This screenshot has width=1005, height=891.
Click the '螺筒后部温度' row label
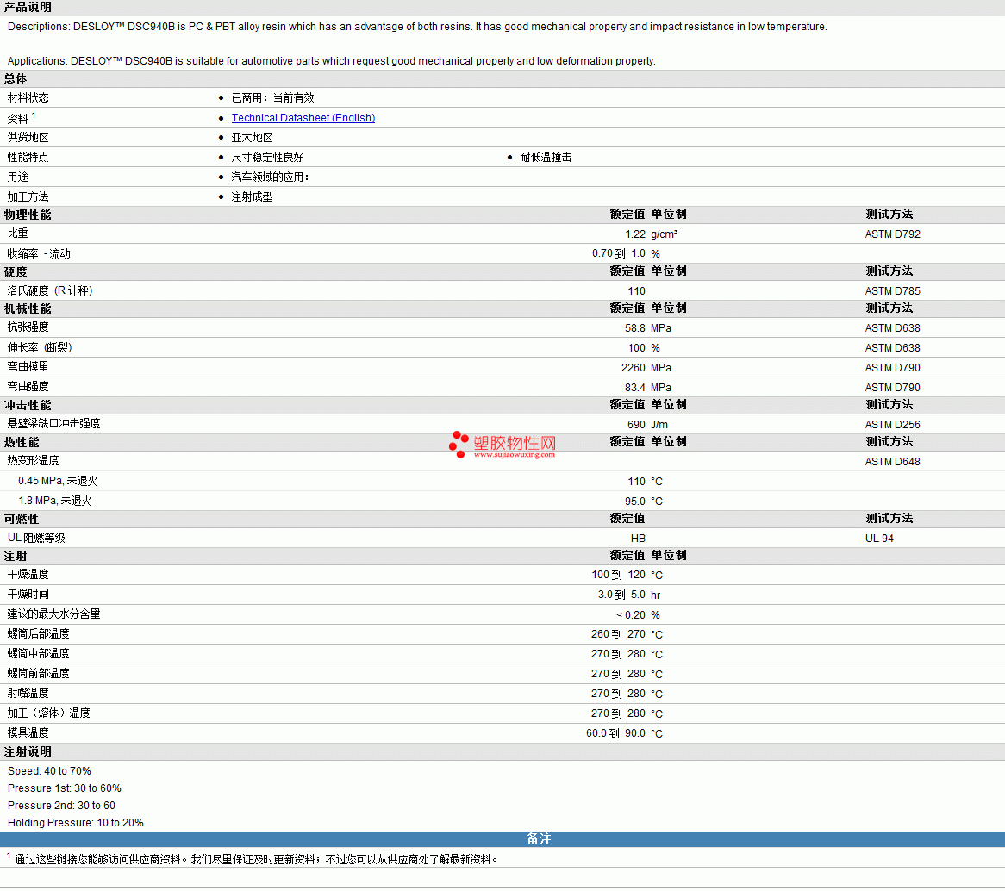pyautogui.click(x=39, y=634)
